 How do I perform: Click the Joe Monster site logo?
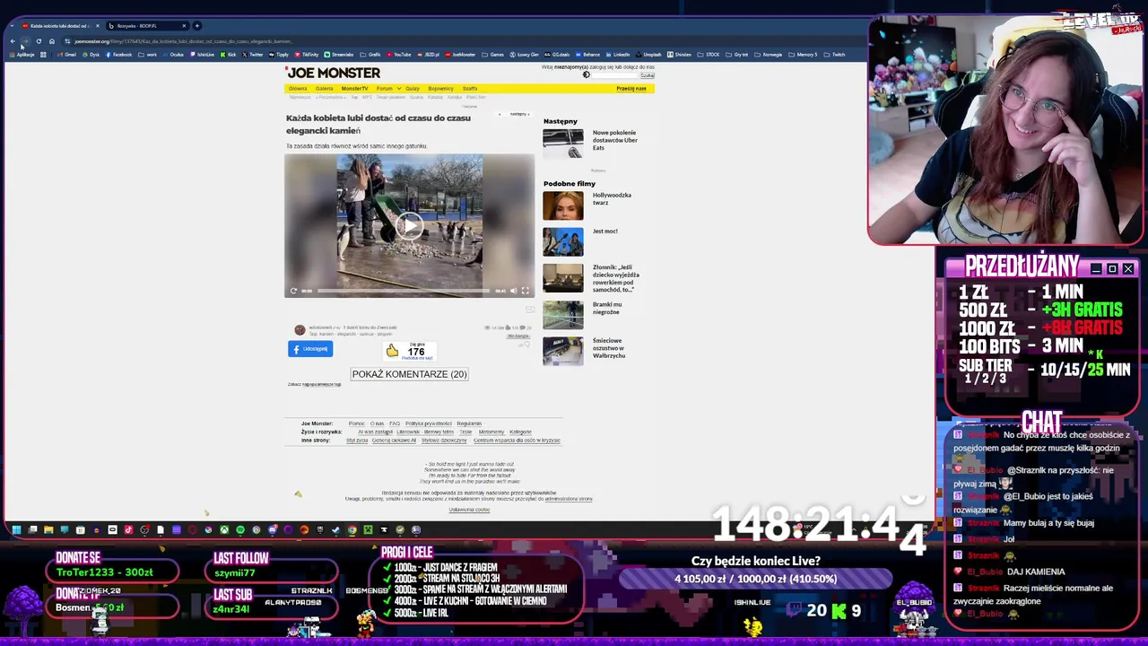point(334,73)
